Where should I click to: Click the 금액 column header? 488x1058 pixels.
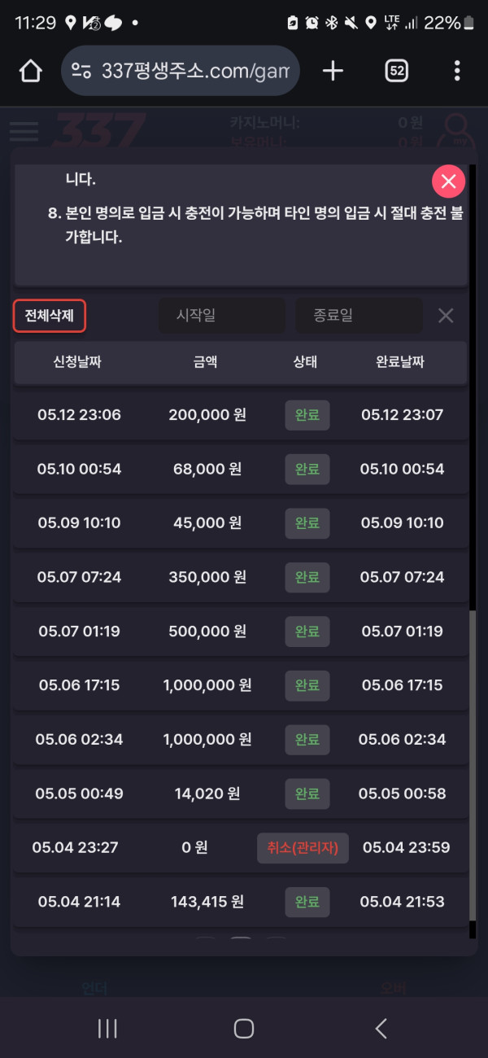(207, 362)
